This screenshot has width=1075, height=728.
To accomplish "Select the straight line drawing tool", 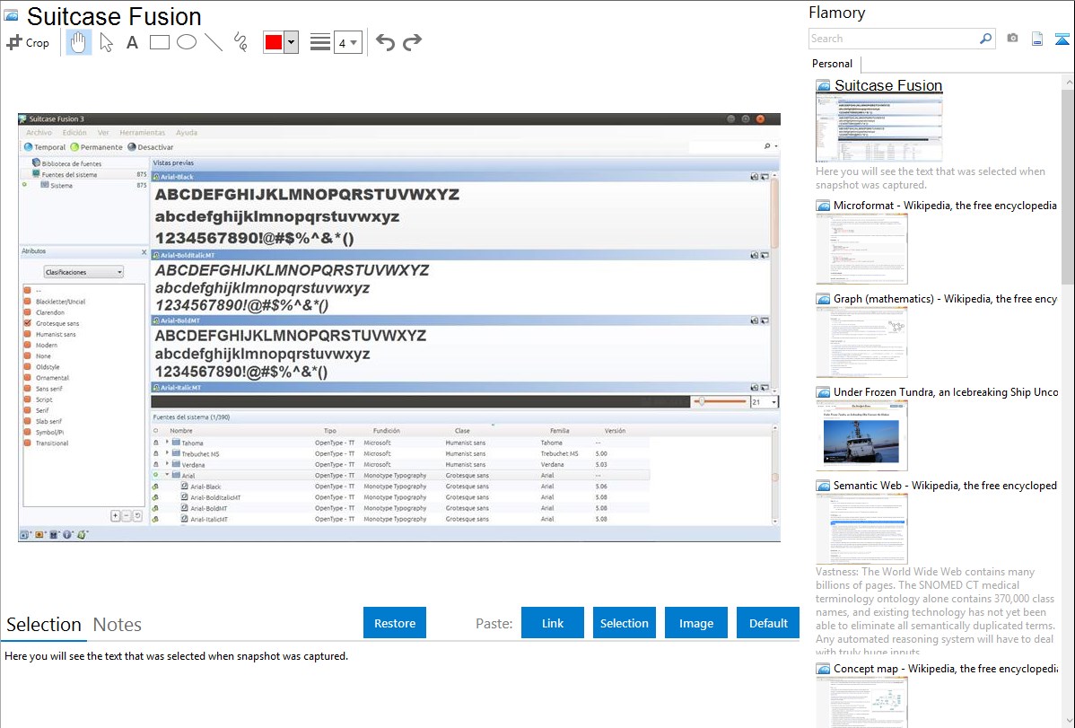I will point(213,42).
